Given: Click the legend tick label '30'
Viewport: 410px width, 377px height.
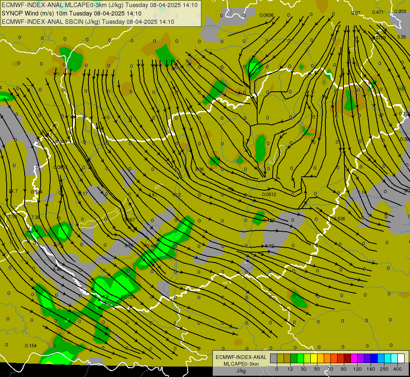Looking at the screenshot, I should (304, 369).
